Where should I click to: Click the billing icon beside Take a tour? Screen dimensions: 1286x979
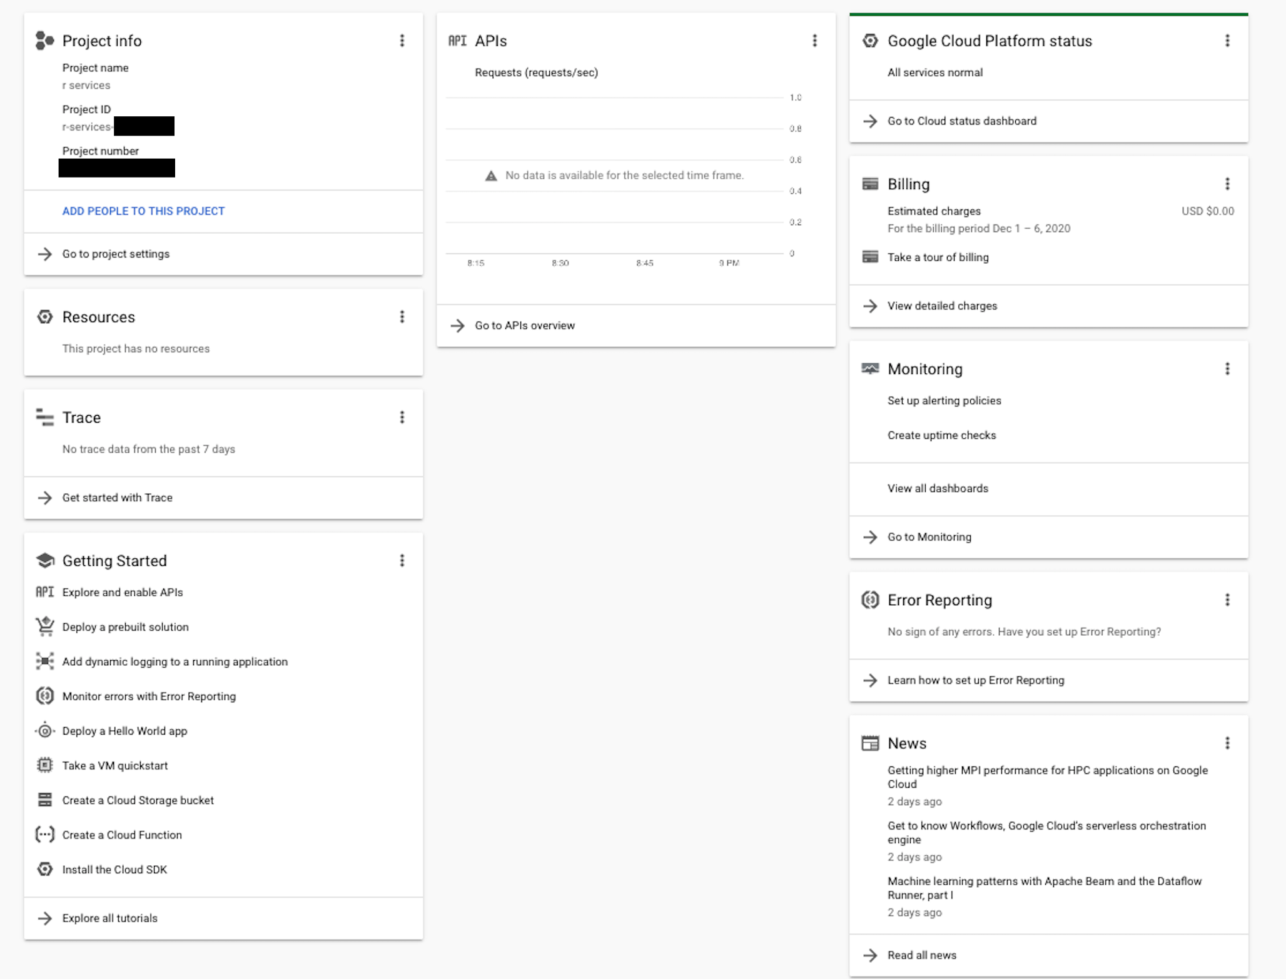click(x=870, y=257)
